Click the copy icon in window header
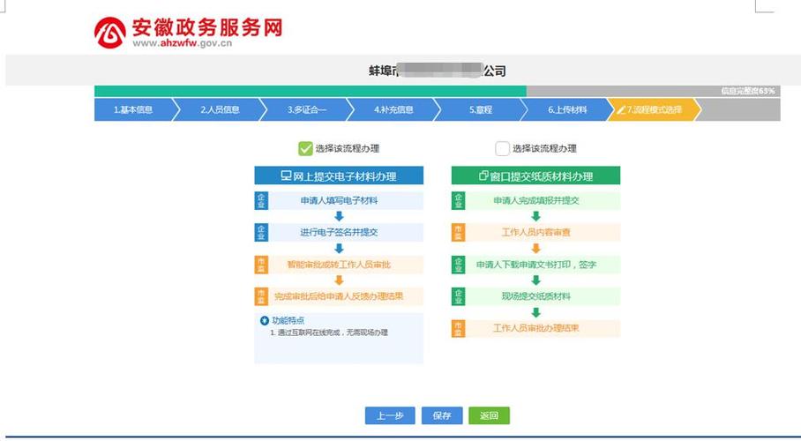The height and width of the screenshot is (441, 801). coord(483,176)
